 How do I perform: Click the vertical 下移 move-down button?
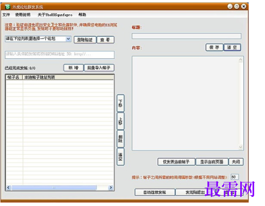tap(120, 103)
